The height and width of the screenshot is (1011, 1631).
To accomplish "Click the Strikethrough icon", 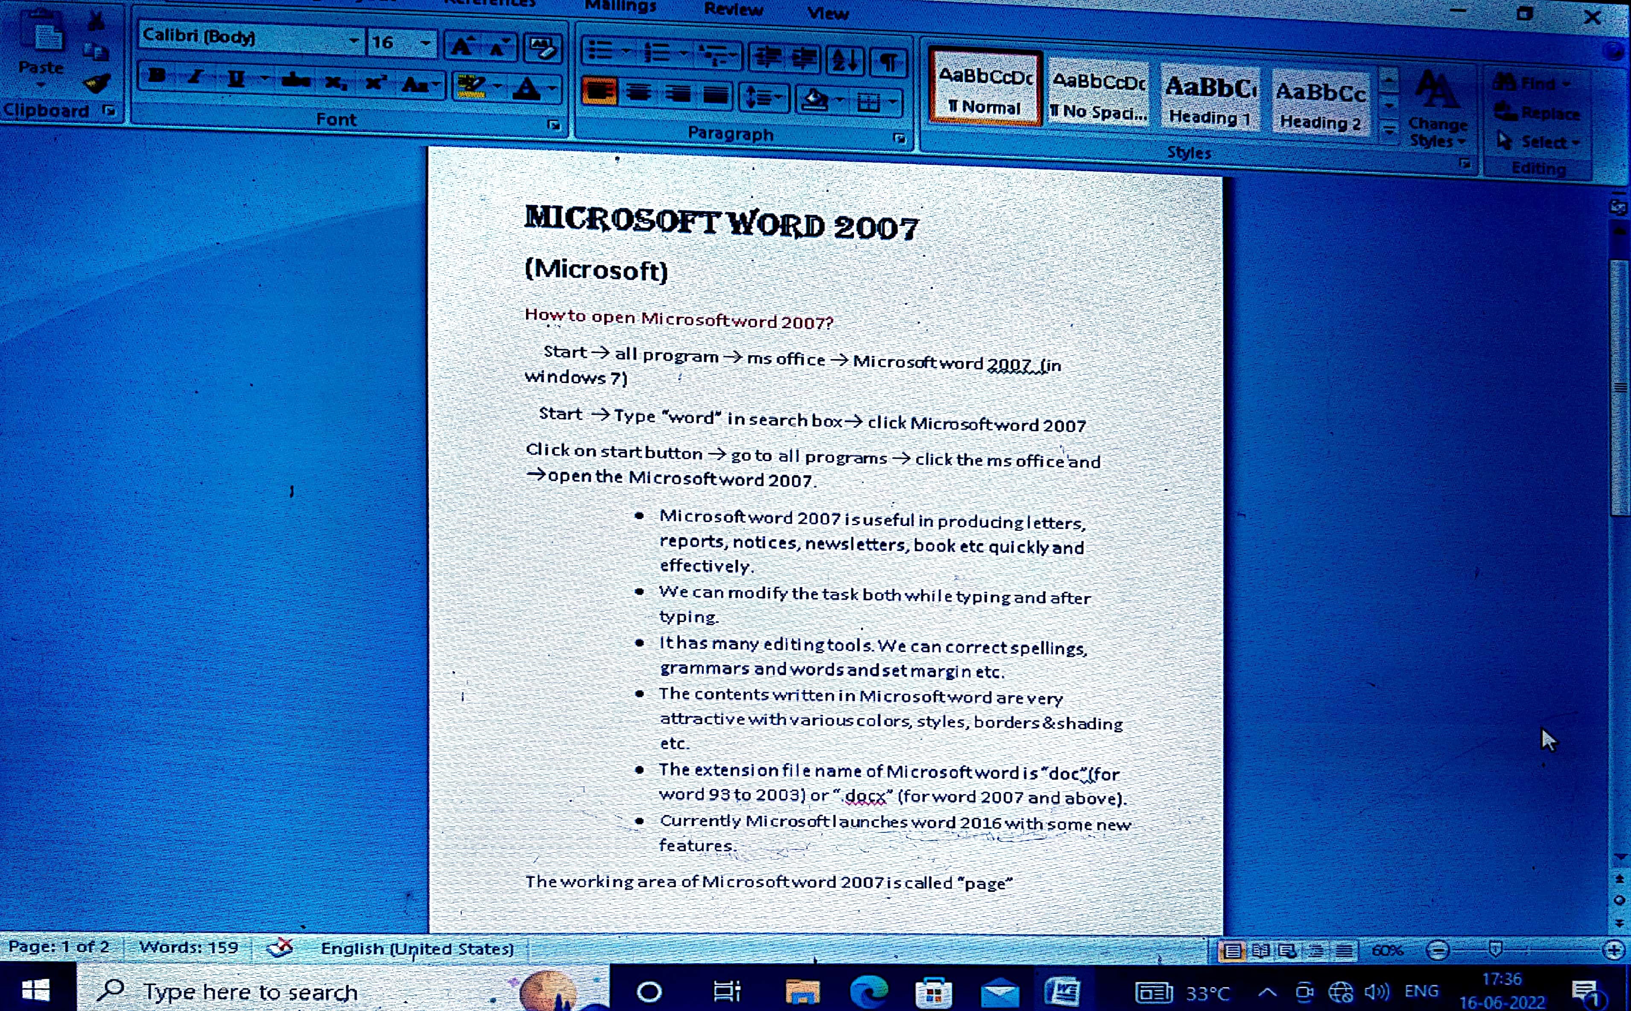I will 295,81.
